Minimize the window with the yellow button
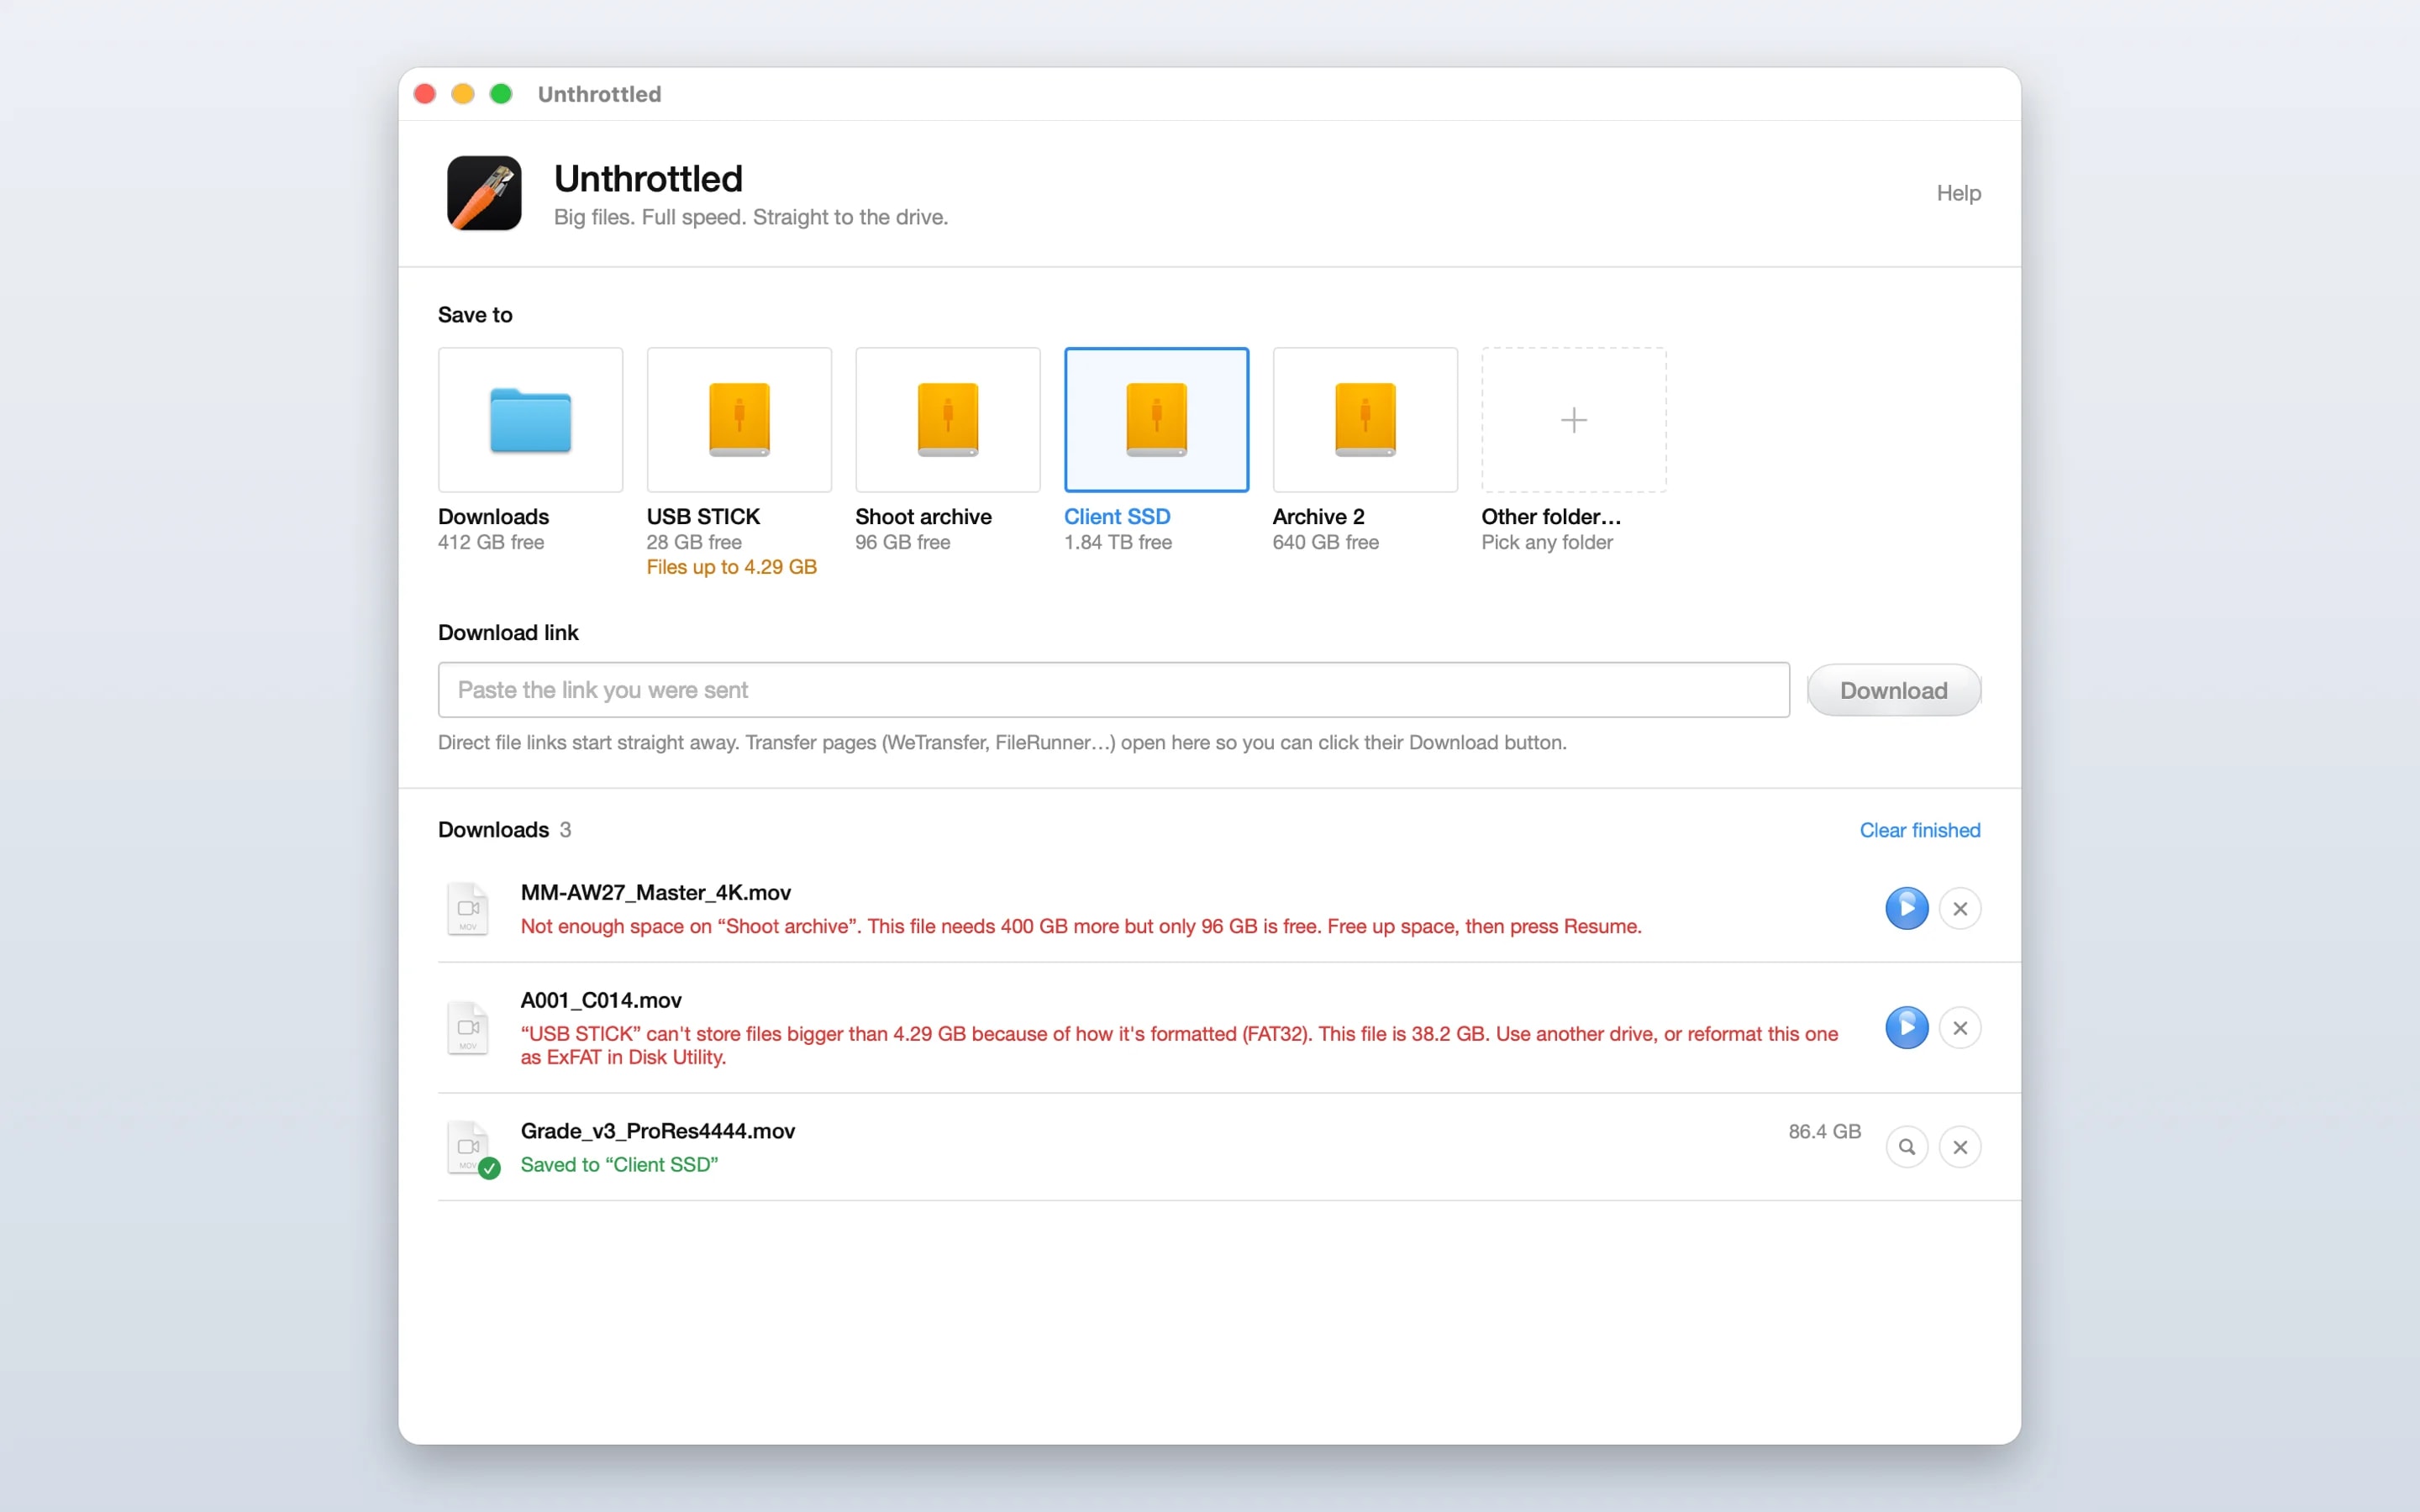Viewport: 2420px width, 1512px height. pyautogui.click(x=463, y=94)
